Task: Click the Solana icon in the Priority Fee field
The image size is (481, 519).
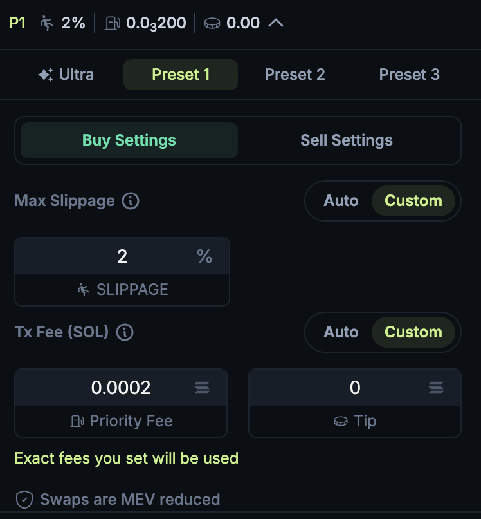Action: 202,388
